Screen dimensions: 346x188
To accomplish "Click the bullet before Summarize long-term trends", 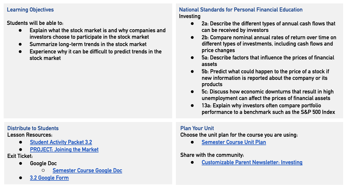I will (x=21, y=44).
